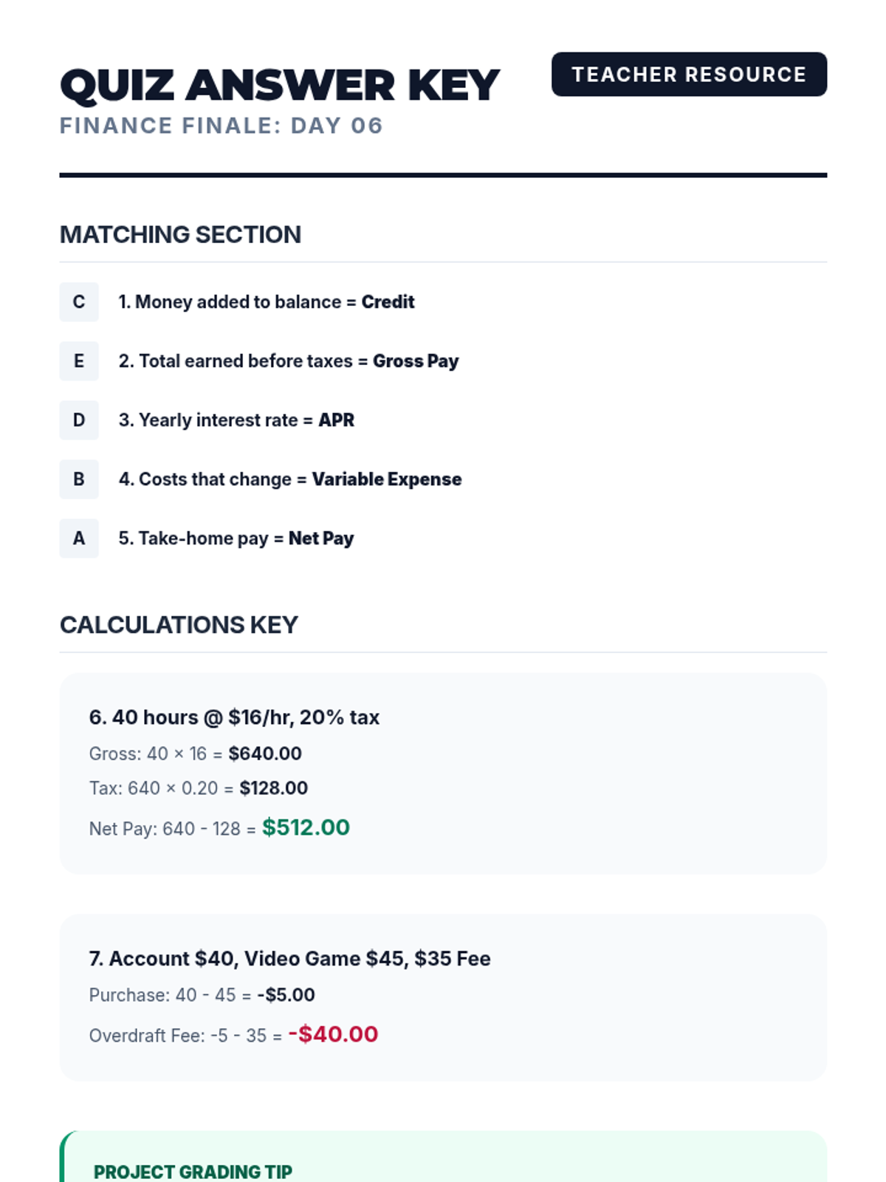Viewport: 886px width, 1182px height.
Task: Click the letter B answer badge
Action: pyautogui.click(x=79, y=479)
